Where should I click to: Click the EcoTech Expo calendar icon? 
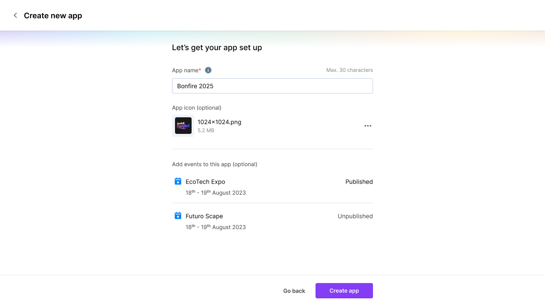[x=178, y=181]
